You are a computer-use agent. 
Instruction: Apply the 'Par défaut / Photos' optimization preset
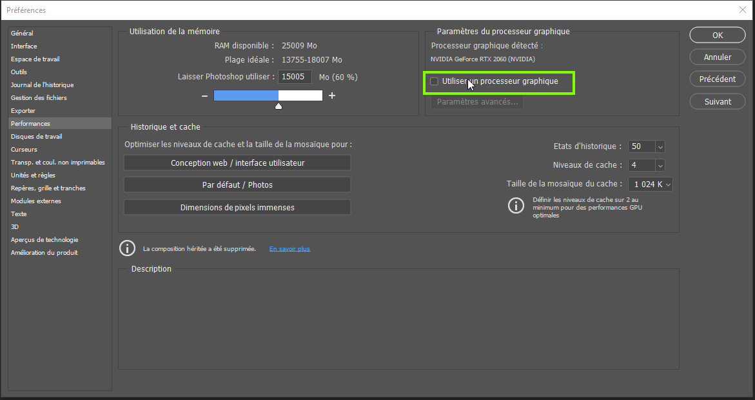click(237, 185)
